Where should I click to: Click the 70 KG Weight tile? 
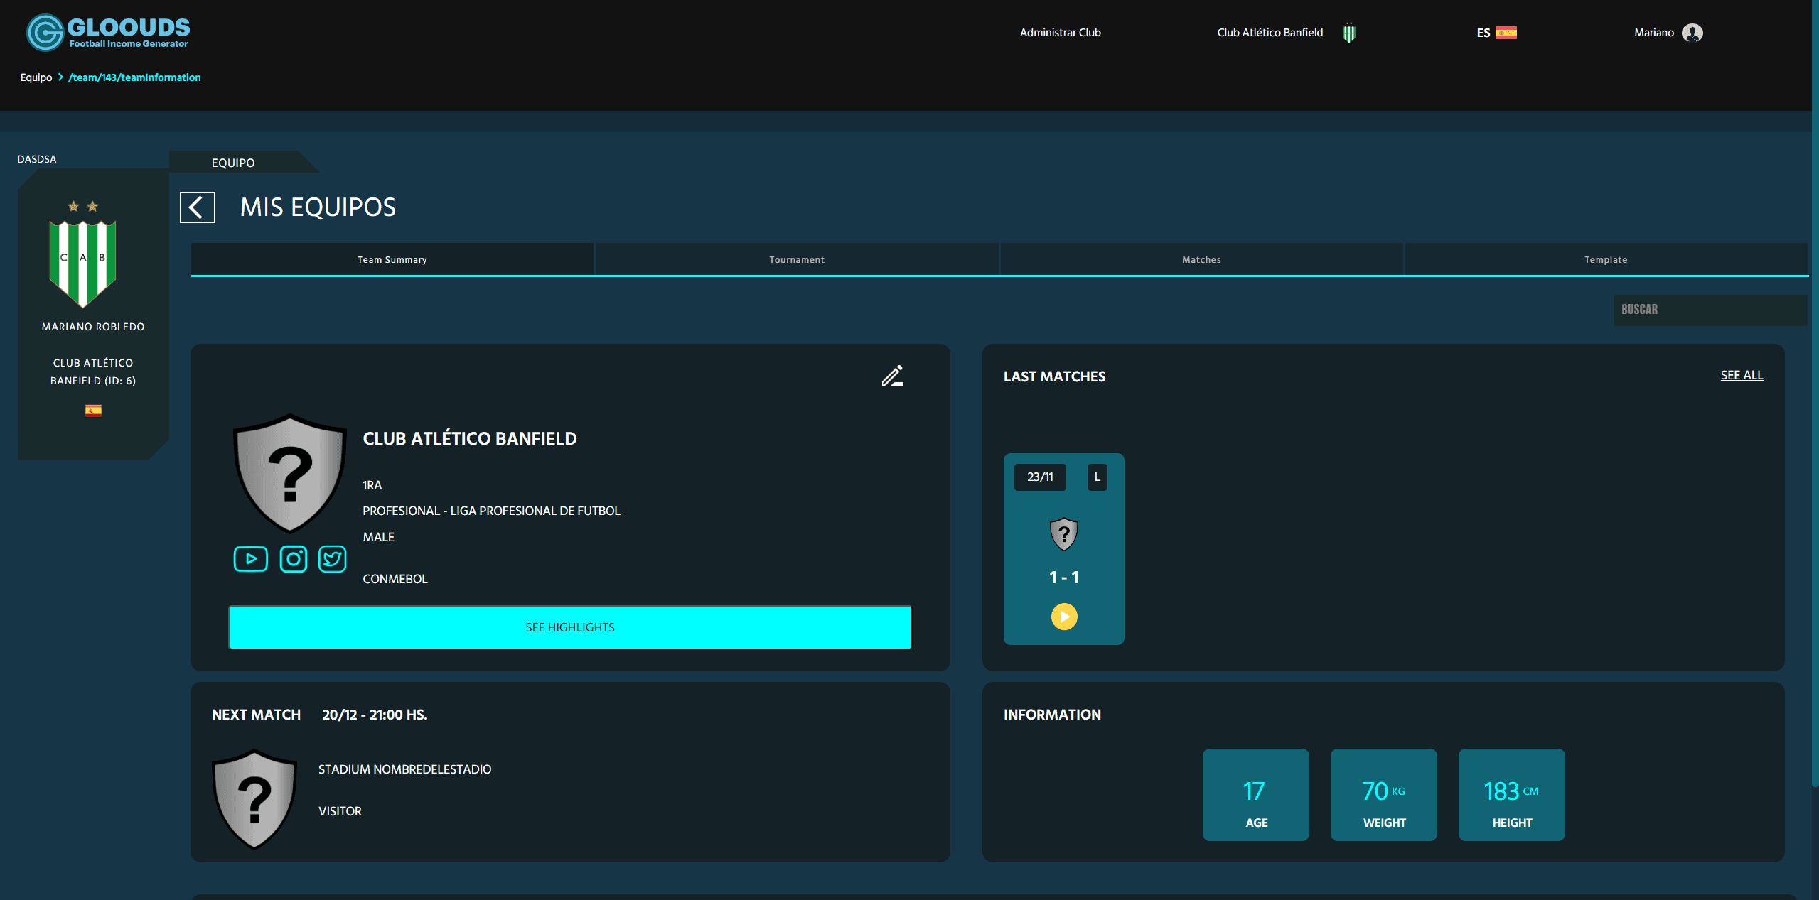1384,795
